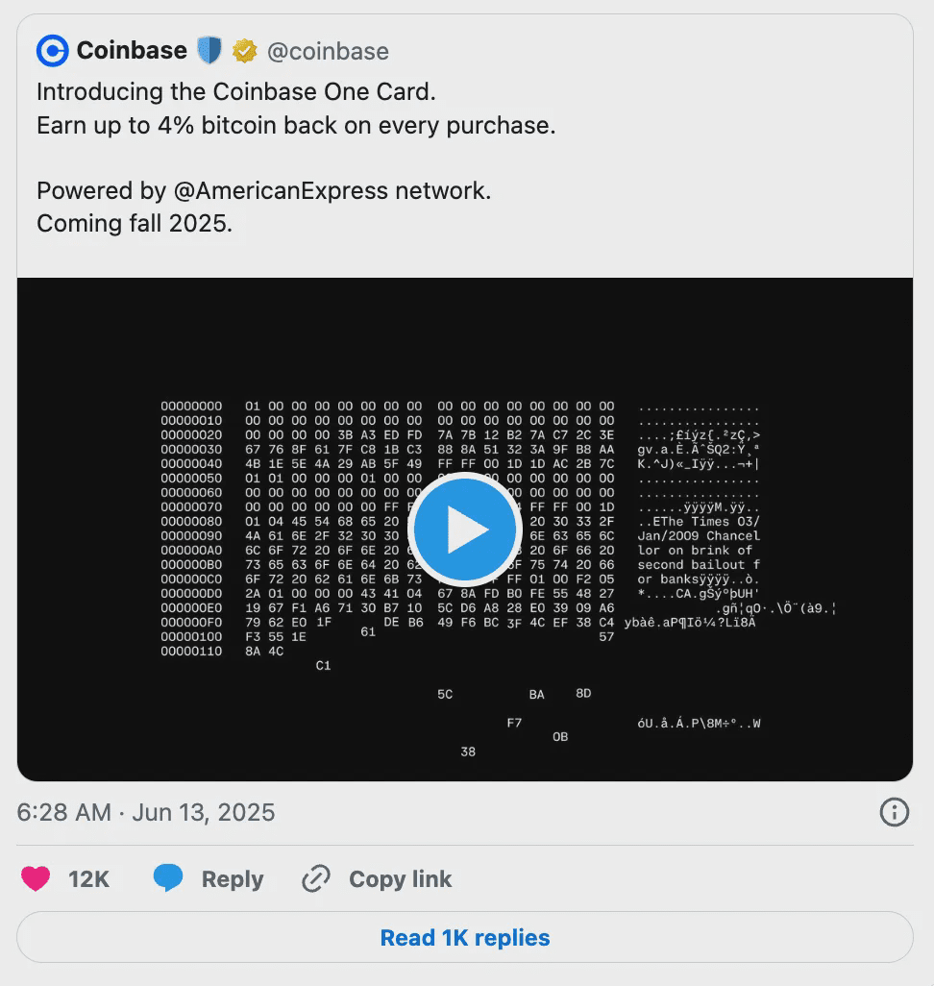Screen dimensions: 934x986
Task: Click the Reply text label
Action: coord(232,878)
